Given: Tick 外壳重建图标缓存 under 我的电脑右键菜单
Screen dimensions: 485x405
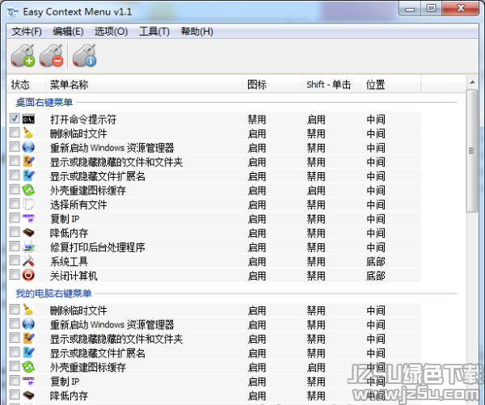Looking at the screenshot, I should coord(15,366).
